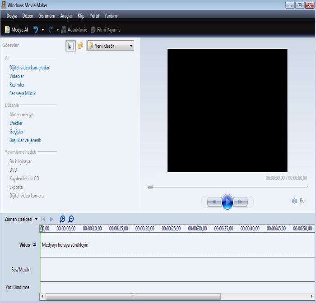Click the Efektler link
Screen dimensions: 316x303
(x=16, y=123)
